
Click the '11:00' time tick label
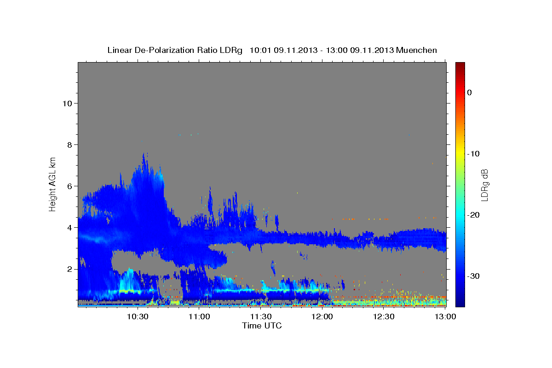[x=200, y=316]
